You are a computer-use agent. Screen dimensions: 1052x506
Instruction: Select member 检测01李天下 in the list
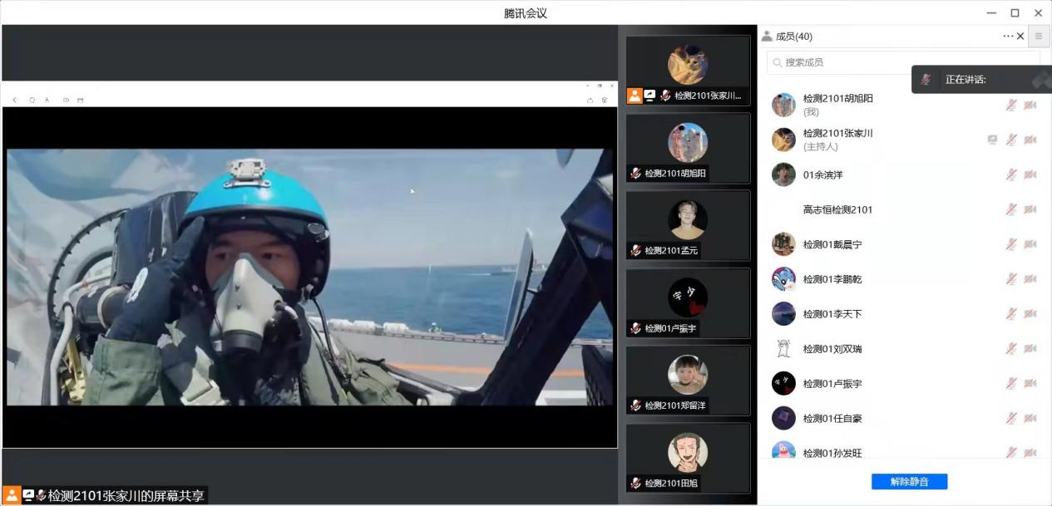coord(832,314)
